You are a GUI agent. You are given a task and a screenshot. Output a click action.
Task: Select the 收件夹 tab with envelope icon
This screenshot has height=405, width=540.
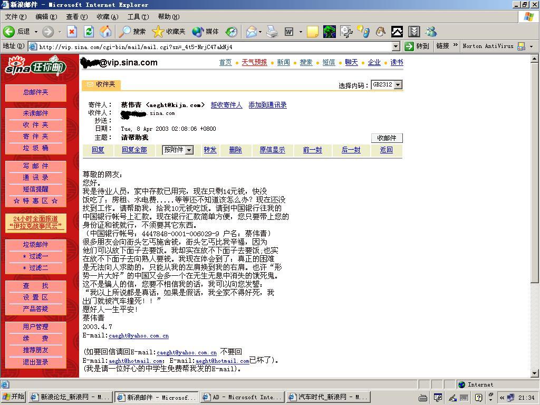(101, 84)
